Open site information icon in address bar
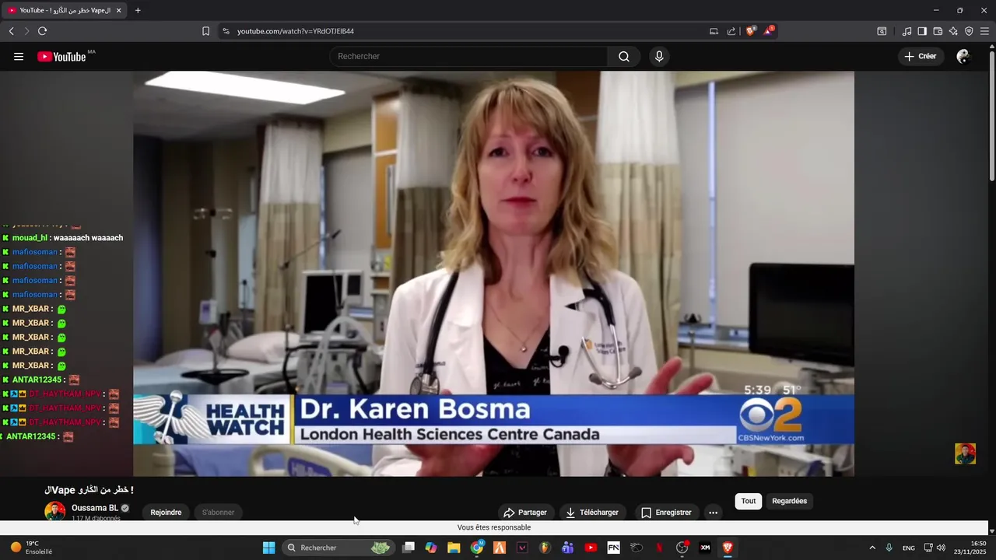Image resolution: width=996 pixels, height=560 pixels. tap(226, 31)
